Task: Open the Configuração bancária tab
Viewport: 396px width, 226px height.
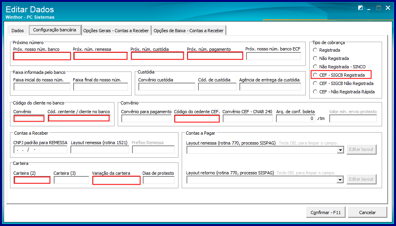Action: [x=54, y=30]
